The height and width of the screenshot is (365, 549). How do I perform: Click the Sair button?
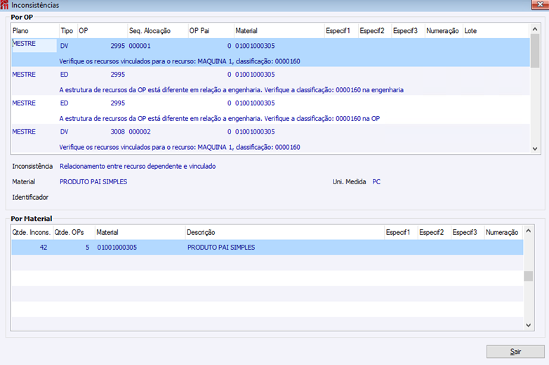point(515,352)
